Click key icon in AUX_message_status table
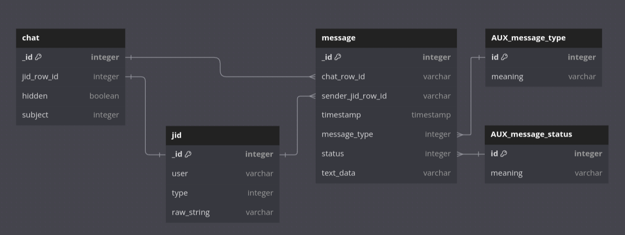The width and height of the screenshot is (625, 235). pos(504,154)
